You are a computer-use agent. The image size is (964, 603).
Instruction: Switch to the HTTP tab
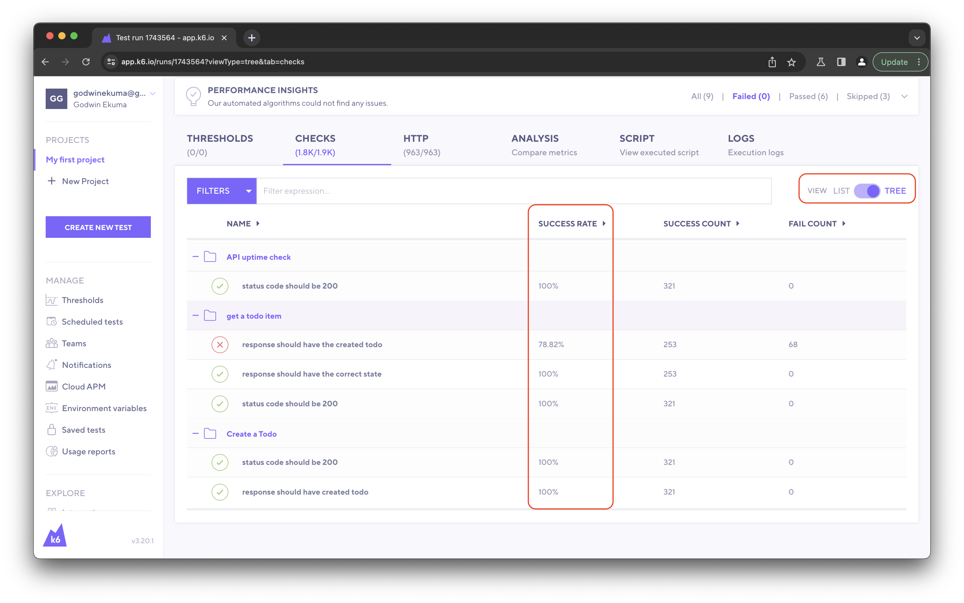(416, 144)
